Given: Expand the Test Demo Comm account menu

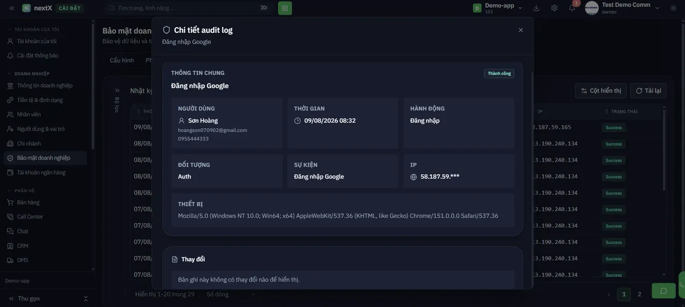Looking at the screenshot, I should click(657, 8).
